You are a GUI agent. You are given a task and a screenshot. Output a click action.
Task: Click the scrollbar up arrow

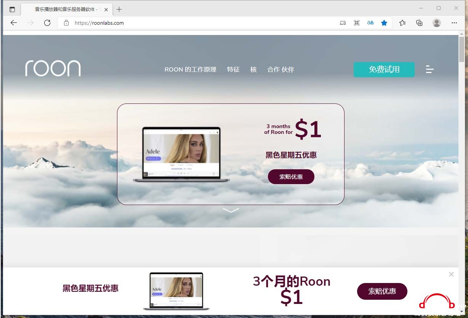462,33
